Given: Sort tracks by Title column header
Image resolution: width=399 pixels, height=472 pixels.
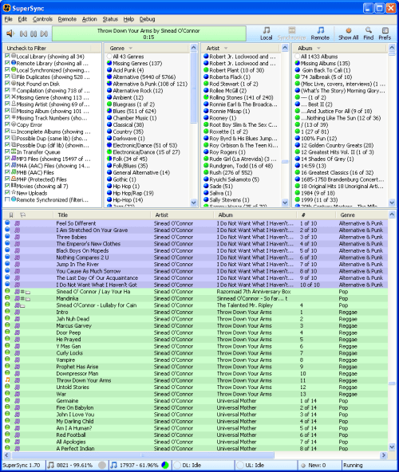Looking at the screenshot, I should pos(102,215).
